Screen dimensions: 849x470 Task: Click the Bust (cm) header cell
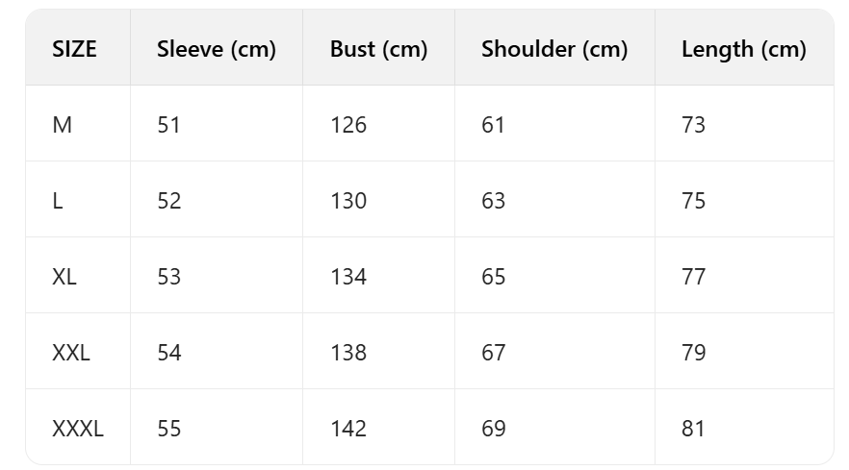378,49
